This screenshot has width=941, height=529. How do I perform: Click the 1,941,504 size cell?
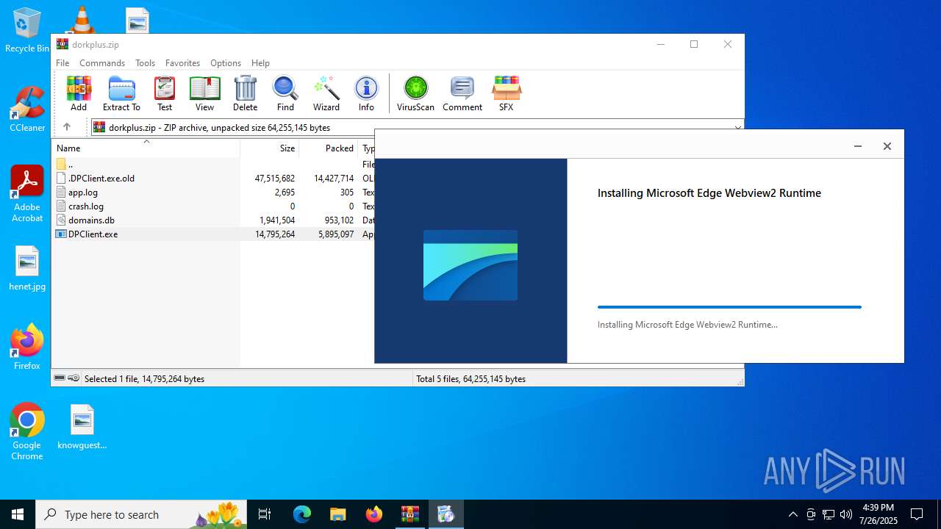276,220
